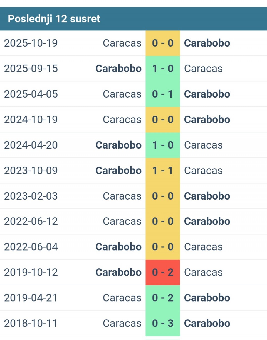
Task: Click Caracas in the 2025-10-19 match row
Action: [x=122, y=43]
